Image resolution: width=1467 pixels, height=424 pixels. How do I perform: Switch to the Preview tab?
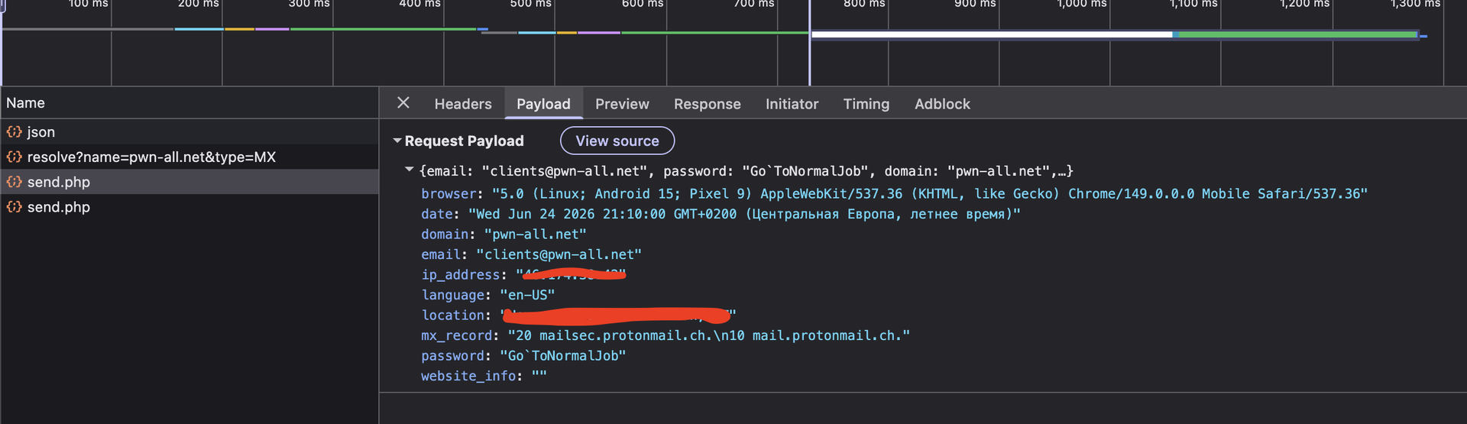coord(622,104)
